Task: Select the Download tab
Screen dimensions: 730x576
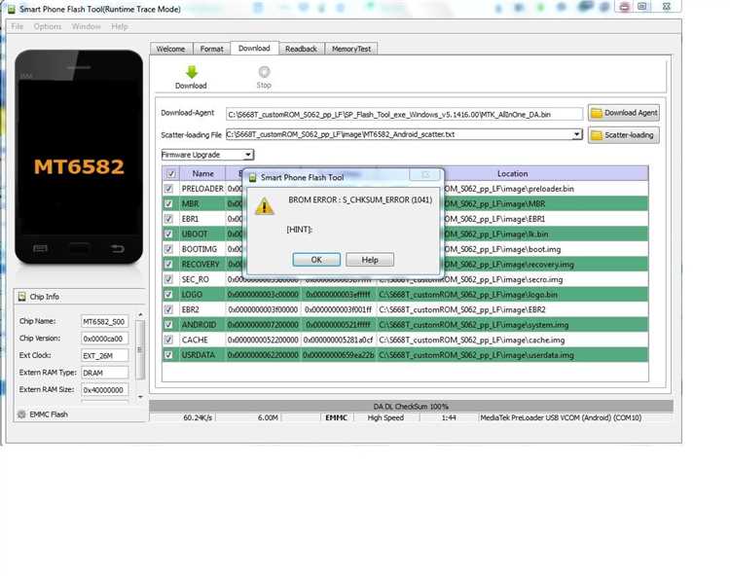Action: tap(254, 48)
